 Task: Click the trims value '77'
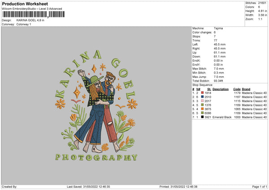click(216, 40)
